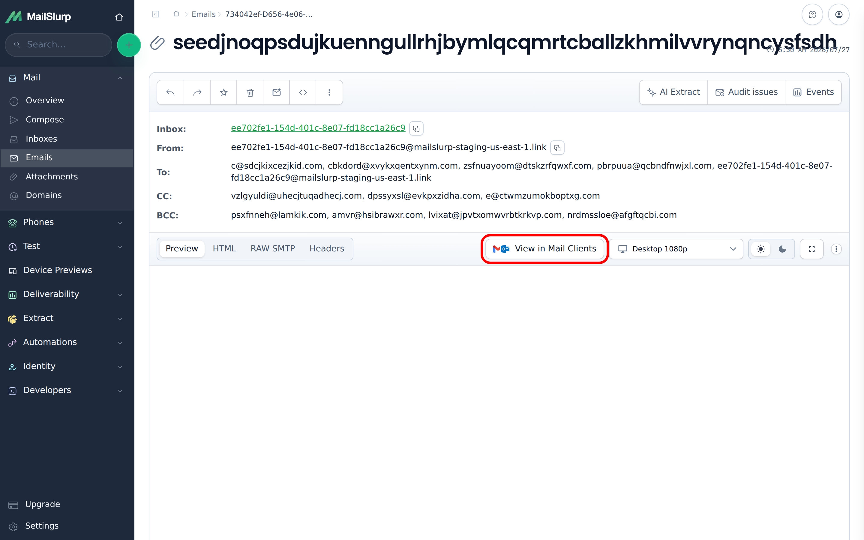Viewport: 864px width, 540px height.
Task: Click the attachment paperclip icon
Action: click(x=157, y=43)
